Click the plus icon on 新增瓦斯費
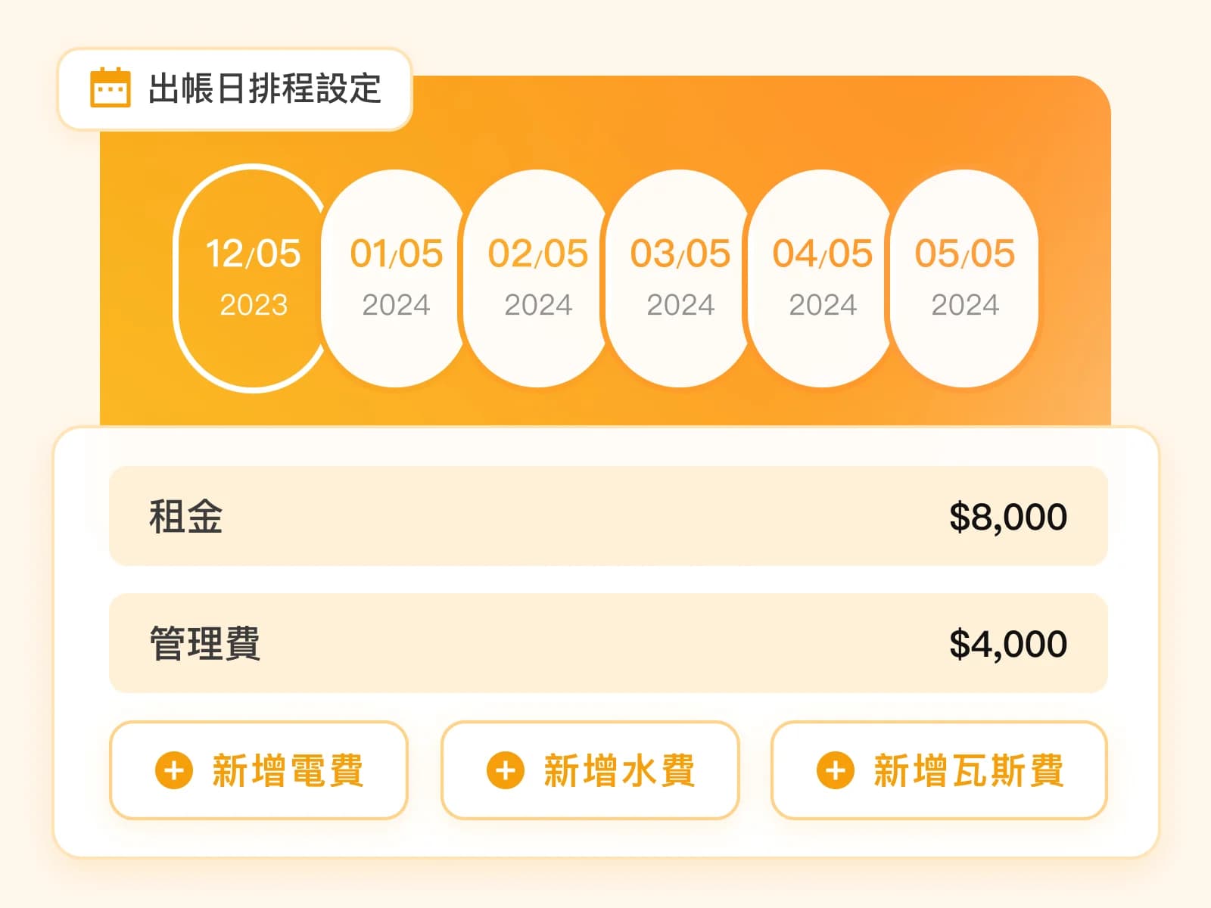Screen dimensions: 1211x908 pos(836,770)
